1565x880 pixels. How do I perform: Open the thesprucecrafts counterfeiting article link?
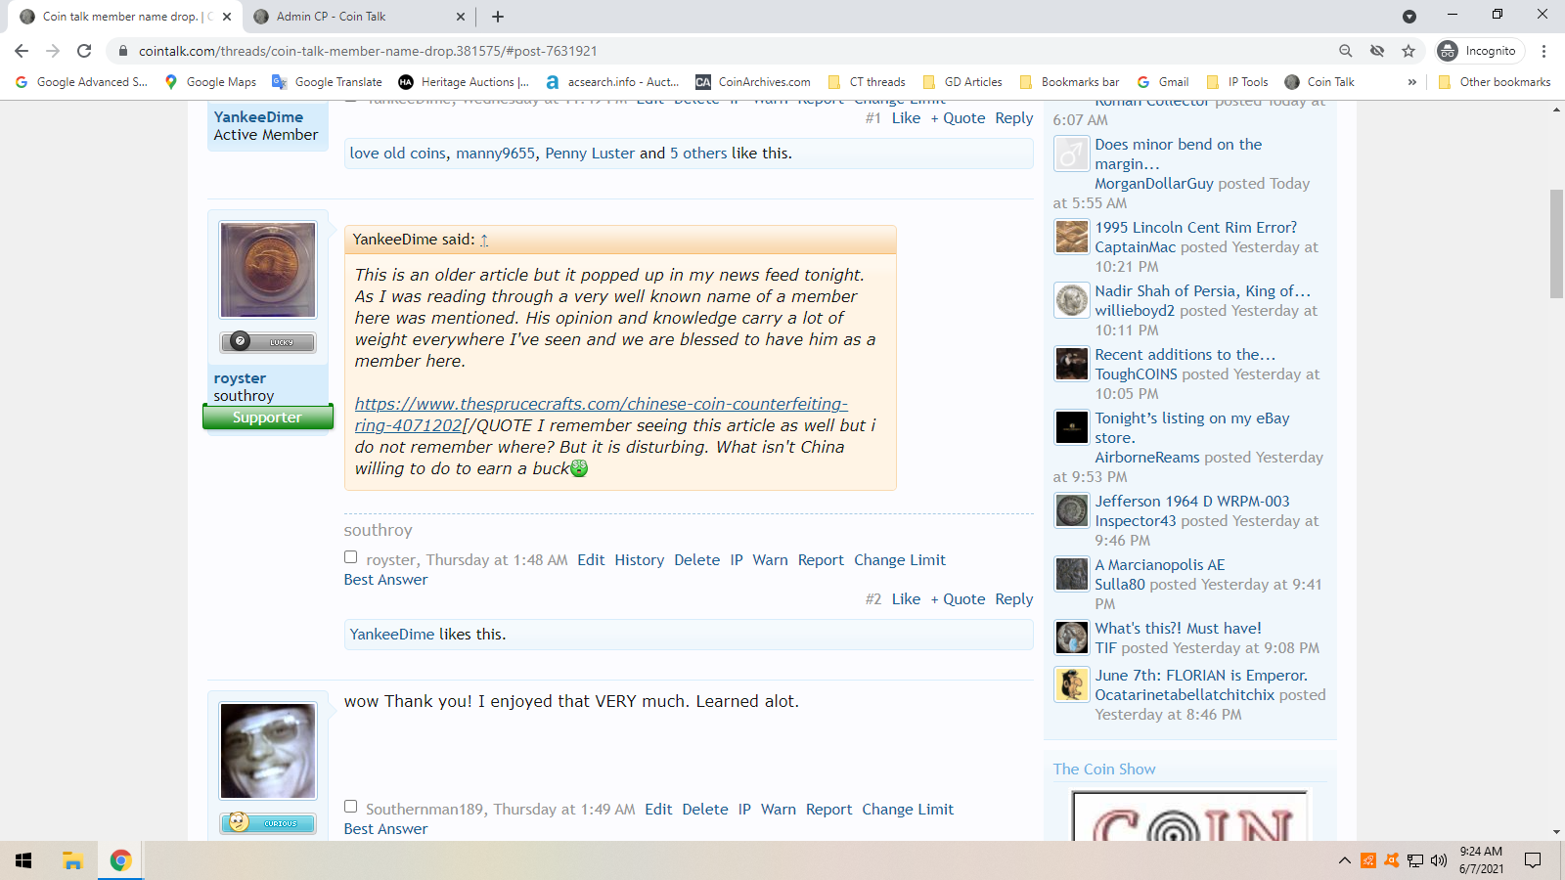coord(601,405)
